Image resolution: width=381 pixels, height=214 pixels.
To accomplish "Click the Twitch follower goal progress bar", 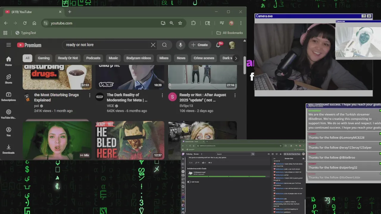I will (x=229, y=177).
